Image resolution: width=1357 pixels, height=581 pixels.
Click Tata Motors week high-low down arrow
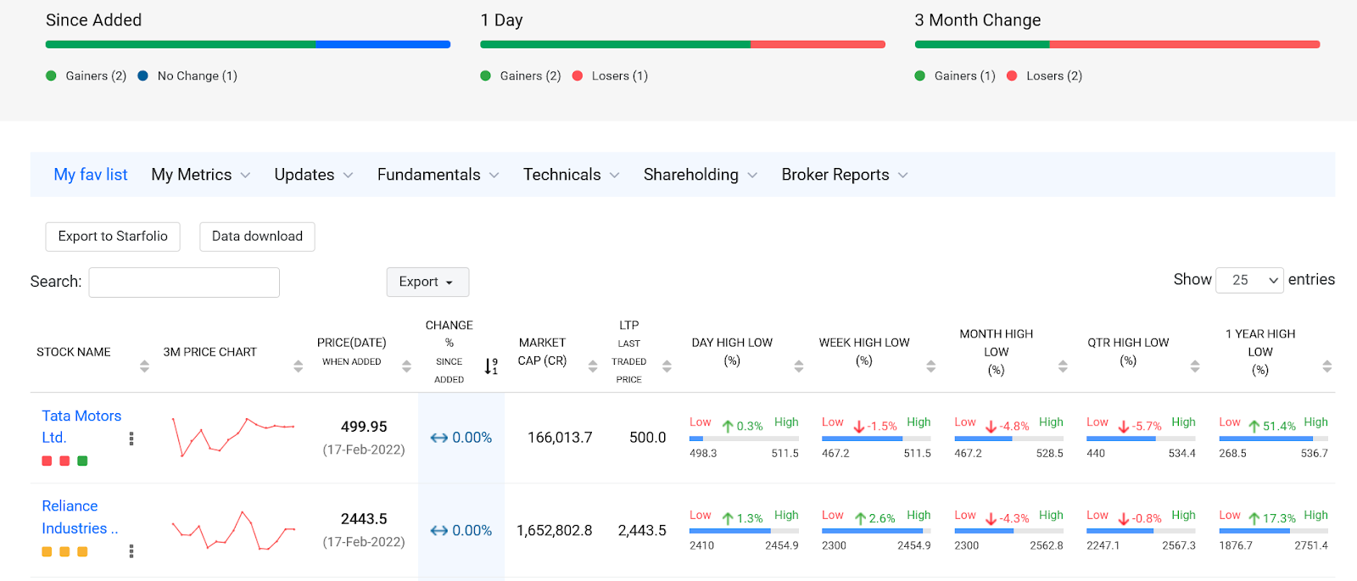pyautogui.click(x=859, y=426)
